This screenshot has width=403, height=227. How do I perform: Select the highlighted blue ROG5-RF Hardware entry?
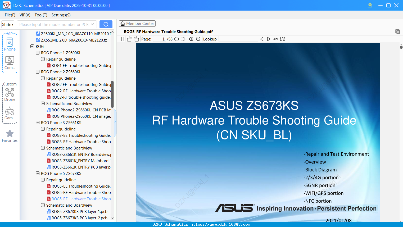(79, 199)
